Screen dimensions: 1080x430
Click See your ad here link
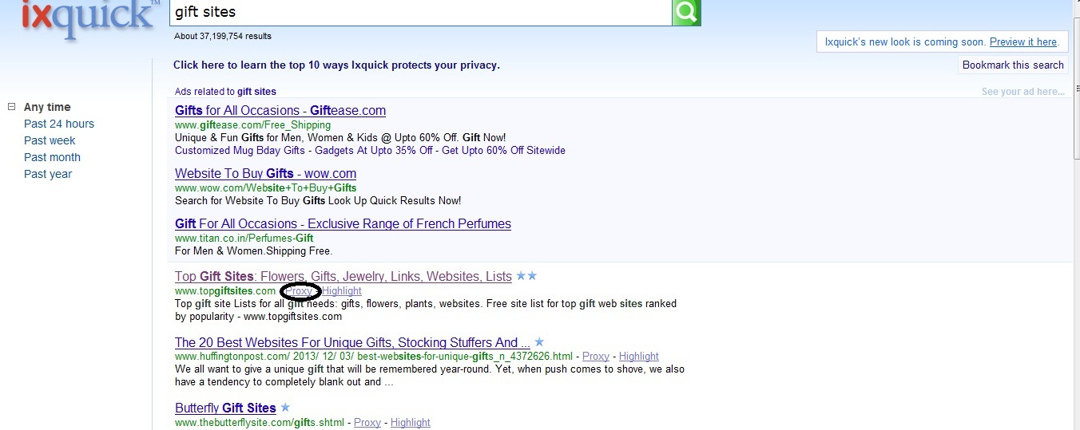(1022, 92)
